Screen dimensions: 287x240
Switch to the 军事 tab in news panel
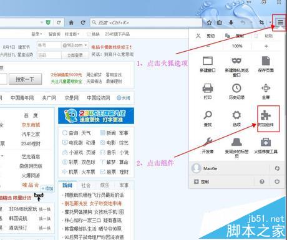(x=124, y=185)
